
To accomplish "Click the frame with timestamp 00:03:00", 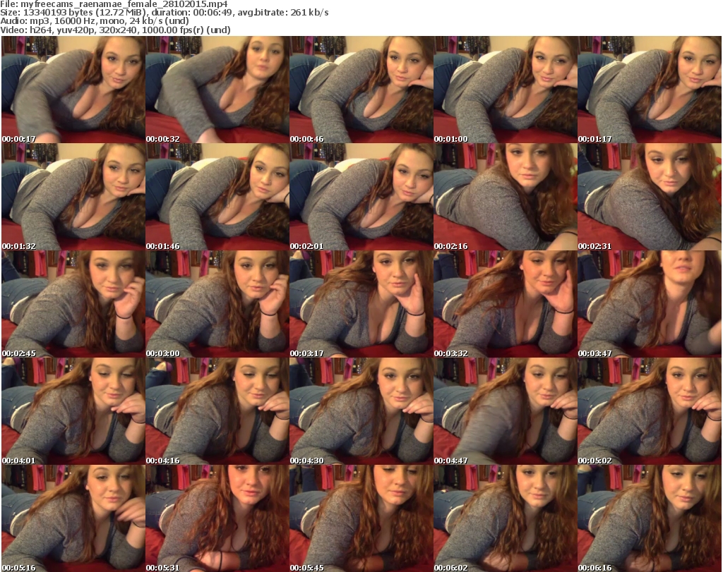I will tap(217, 305).
